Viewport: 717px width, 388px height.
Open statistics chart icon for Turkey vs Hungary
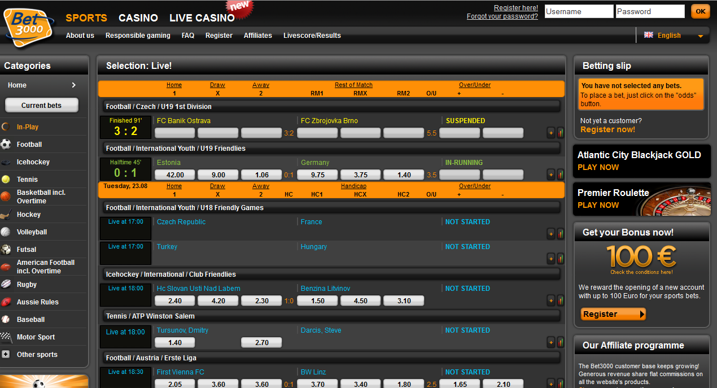coord(561,259)
